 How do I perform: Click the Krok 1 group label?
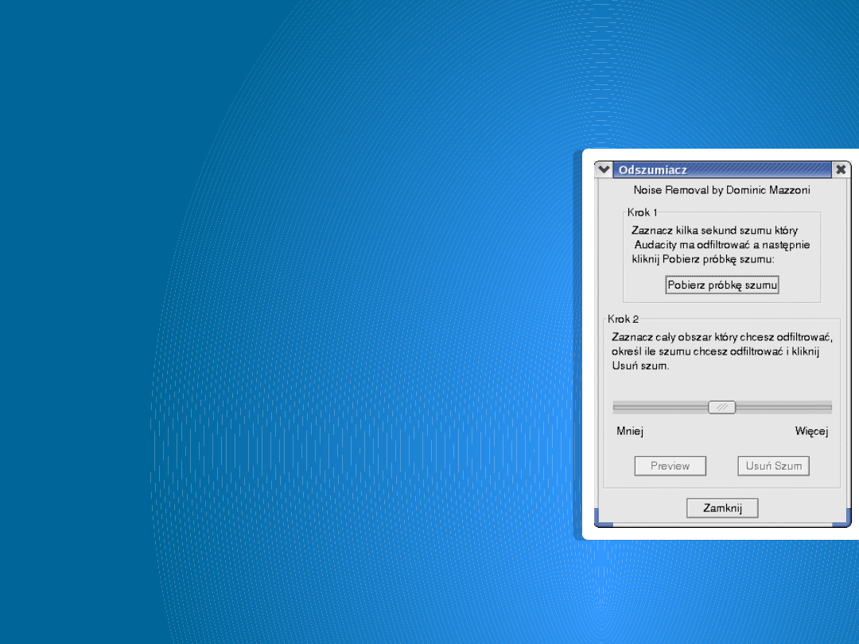(x=642, y=212)
